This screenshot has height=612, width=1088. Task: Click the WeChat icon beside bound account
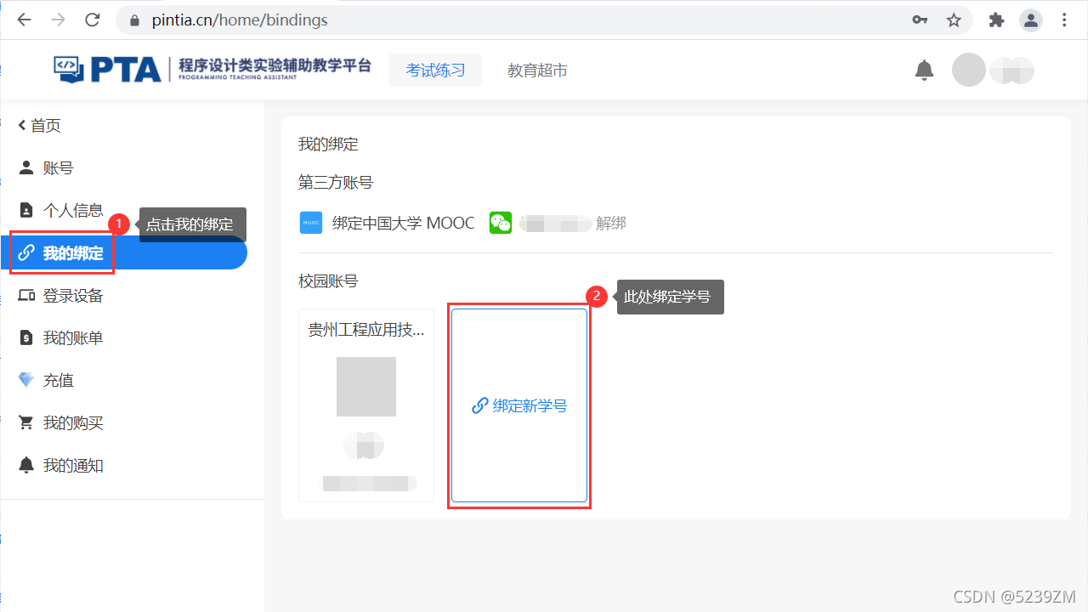point(501,223)
